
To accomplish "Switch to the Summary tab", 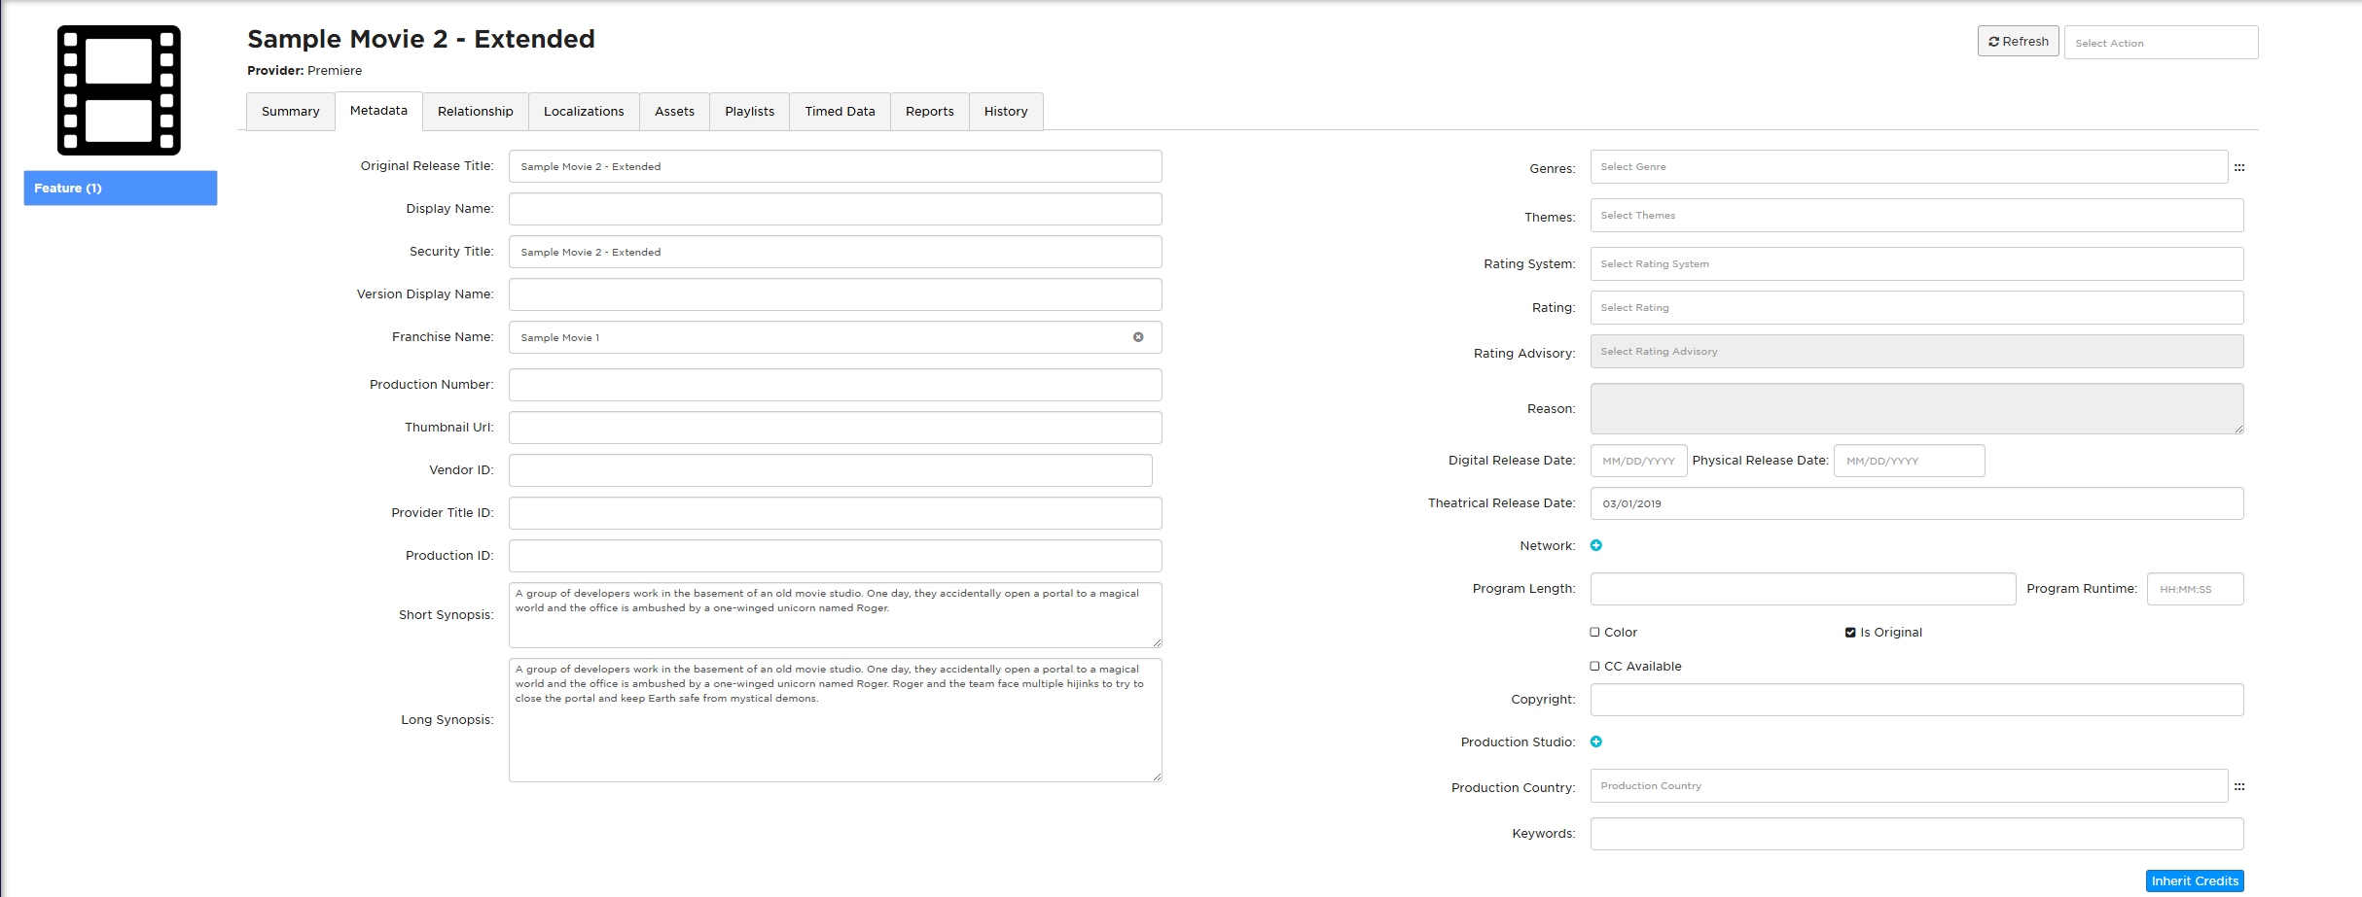I will (290, 112).
